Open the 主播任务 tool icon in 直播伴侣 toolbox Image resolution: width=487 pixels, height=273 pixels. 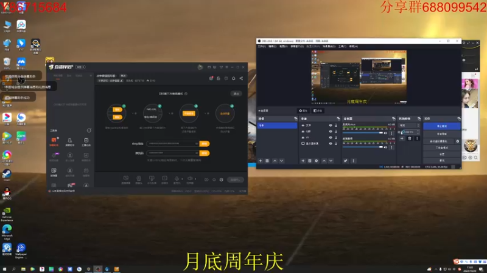(86, 142)
